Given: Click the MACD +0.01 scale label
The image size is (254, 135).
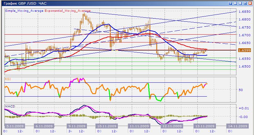Looking at the screenshot, I should 243,108.
